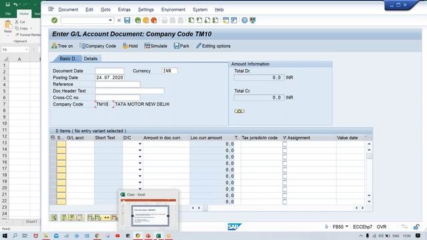Viewport: 427px width, 240px height.
Task: Click the Currency field INR
Action: pos(169,71)
